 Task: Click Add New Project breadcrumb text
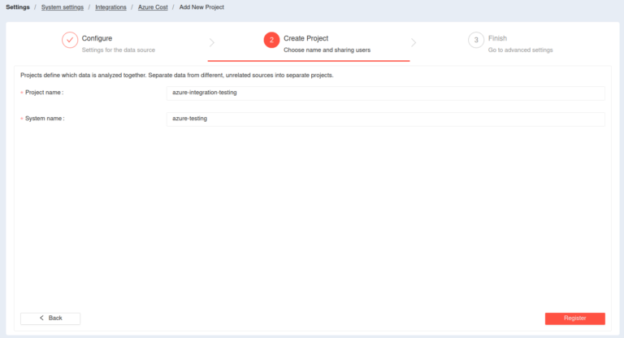201,7
